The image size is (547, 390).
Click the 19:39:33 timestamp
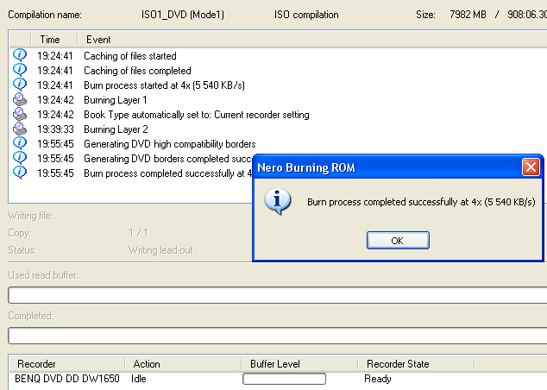55,129
